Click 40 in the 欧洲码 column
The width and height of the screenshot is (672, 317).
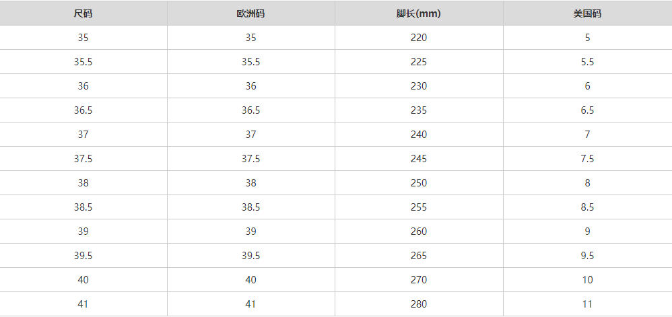(x=250, y=280)
